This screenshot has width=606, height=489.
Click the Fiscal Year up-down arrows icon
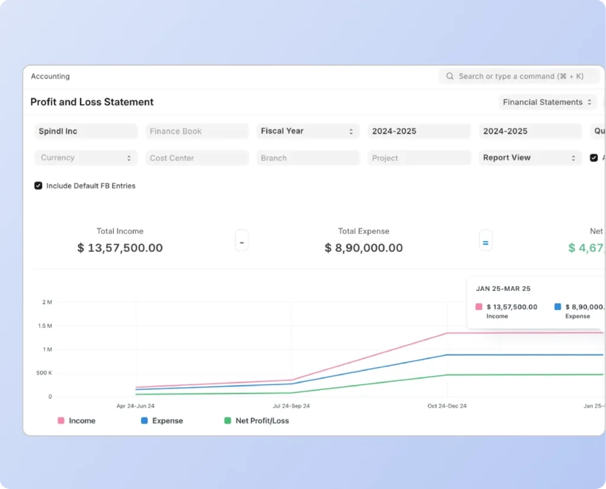351,131
